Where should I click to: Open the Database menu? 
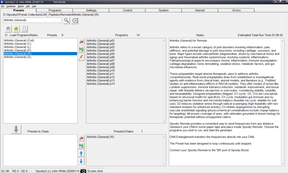[x=11, y=6]
